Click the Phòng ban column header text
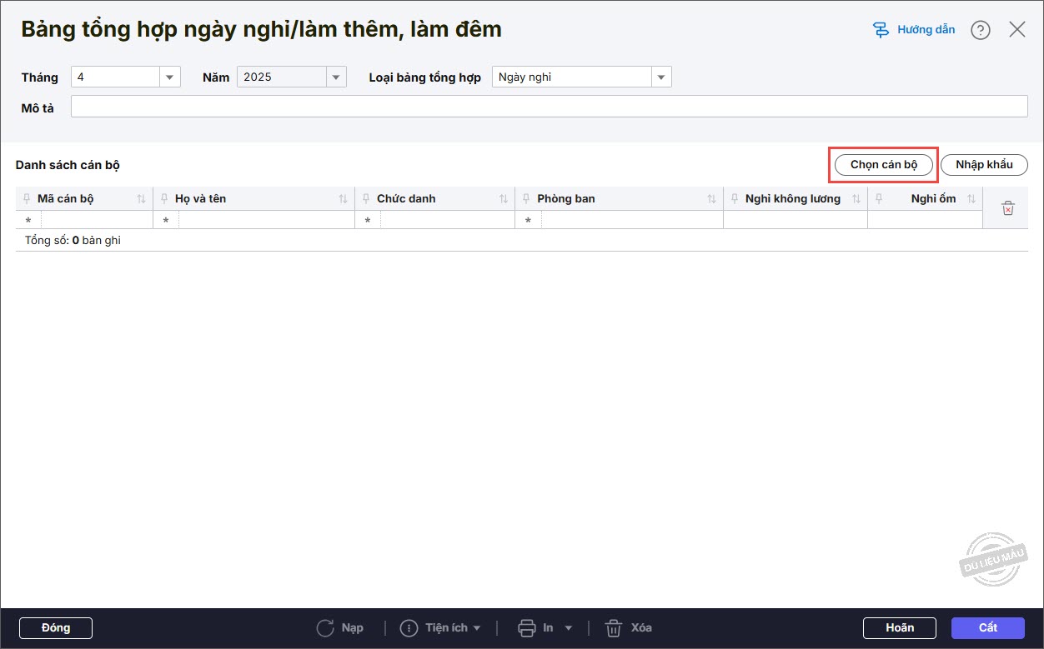Viewport: 1044px width, 649px height. point(566,199)
